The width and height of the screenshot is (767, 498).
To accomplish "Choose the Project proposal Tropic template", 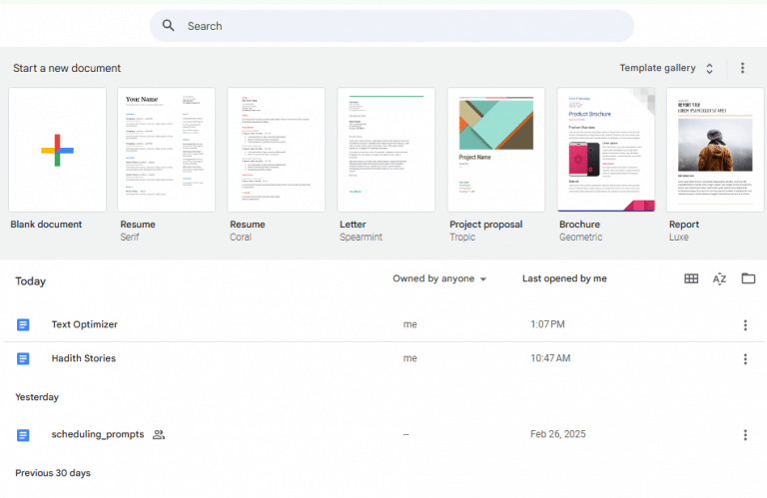I will pyautogui.click(x=495, y=150).
